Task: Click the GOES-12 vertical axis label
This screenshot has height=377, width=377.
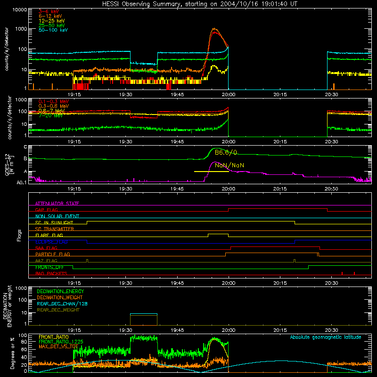Action: pyautogui.click(x=9, y=164)
